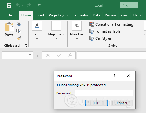Image resolution: width=146 pixels, height=113 pixels.
Task: Click the Insert Function fx icon
Action: coord(70,55)
